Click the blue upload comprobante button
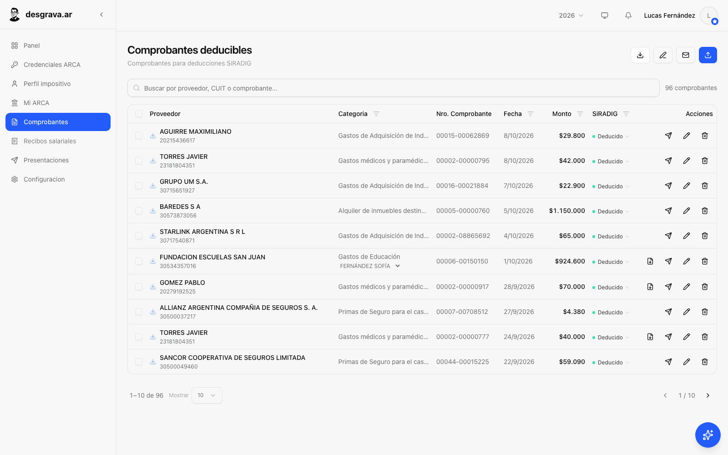Screen dimensions: 728x455 click(x=708, y=55)
